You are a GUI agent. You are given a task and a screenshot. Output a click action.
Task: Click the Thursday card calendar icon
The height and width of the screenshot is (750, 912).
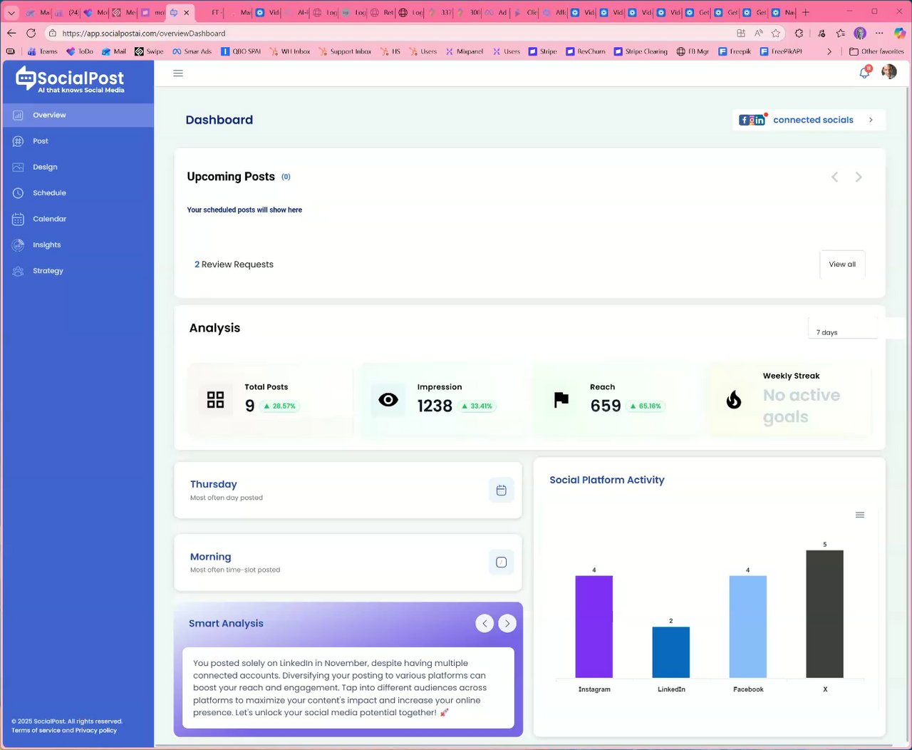click(501, 490)
